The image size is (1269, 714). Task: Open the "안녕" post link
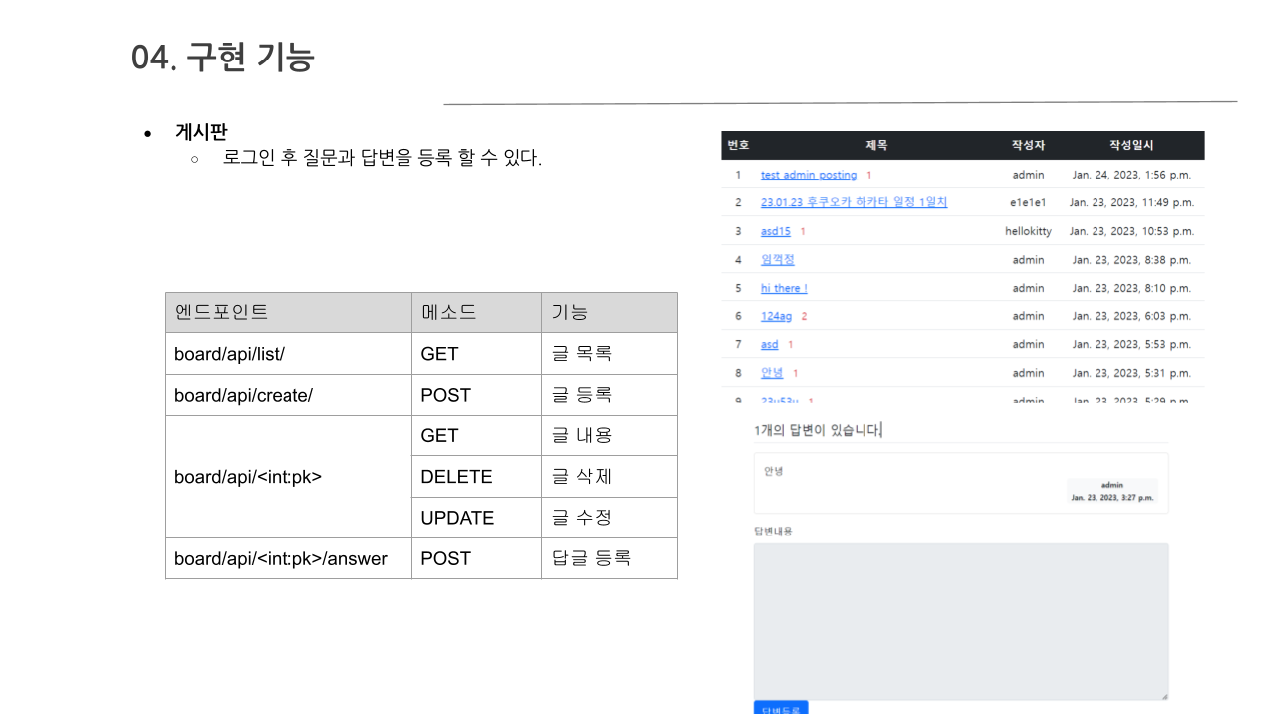pyautogui.click(x=771, y=373)
